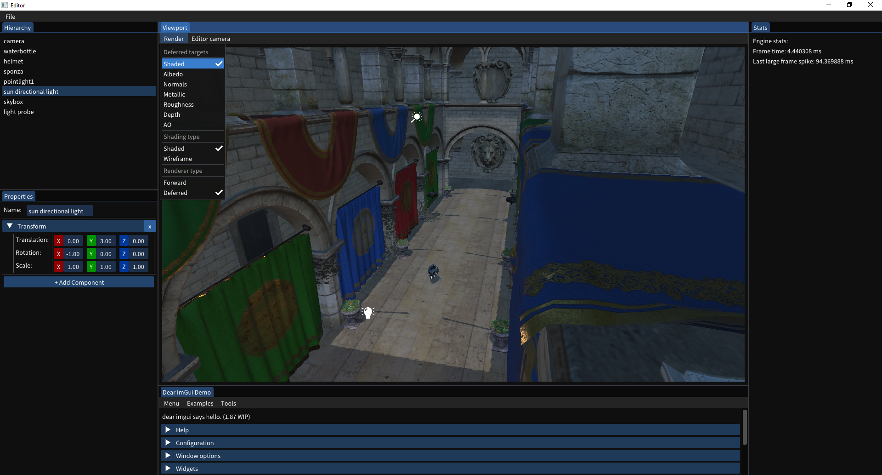
Task: Select Shaded under Deferred targets
Action: coord(192,64)
